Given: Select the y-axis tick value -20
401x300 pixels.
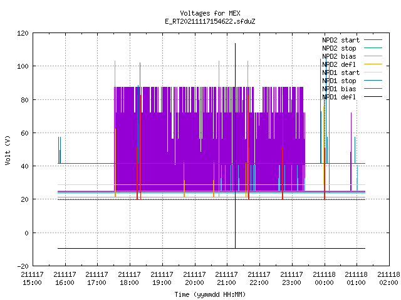Looking at the screenshot, I should point(23,266).
